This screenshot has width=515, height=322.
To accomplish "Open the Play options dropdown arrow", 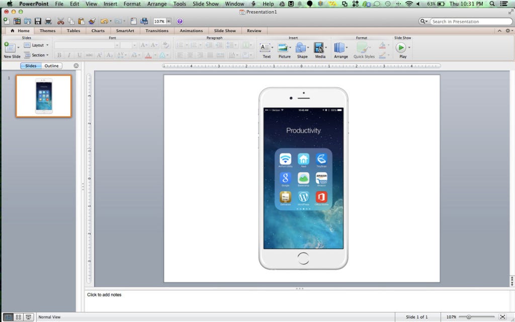I will click(x=409, y=48).
